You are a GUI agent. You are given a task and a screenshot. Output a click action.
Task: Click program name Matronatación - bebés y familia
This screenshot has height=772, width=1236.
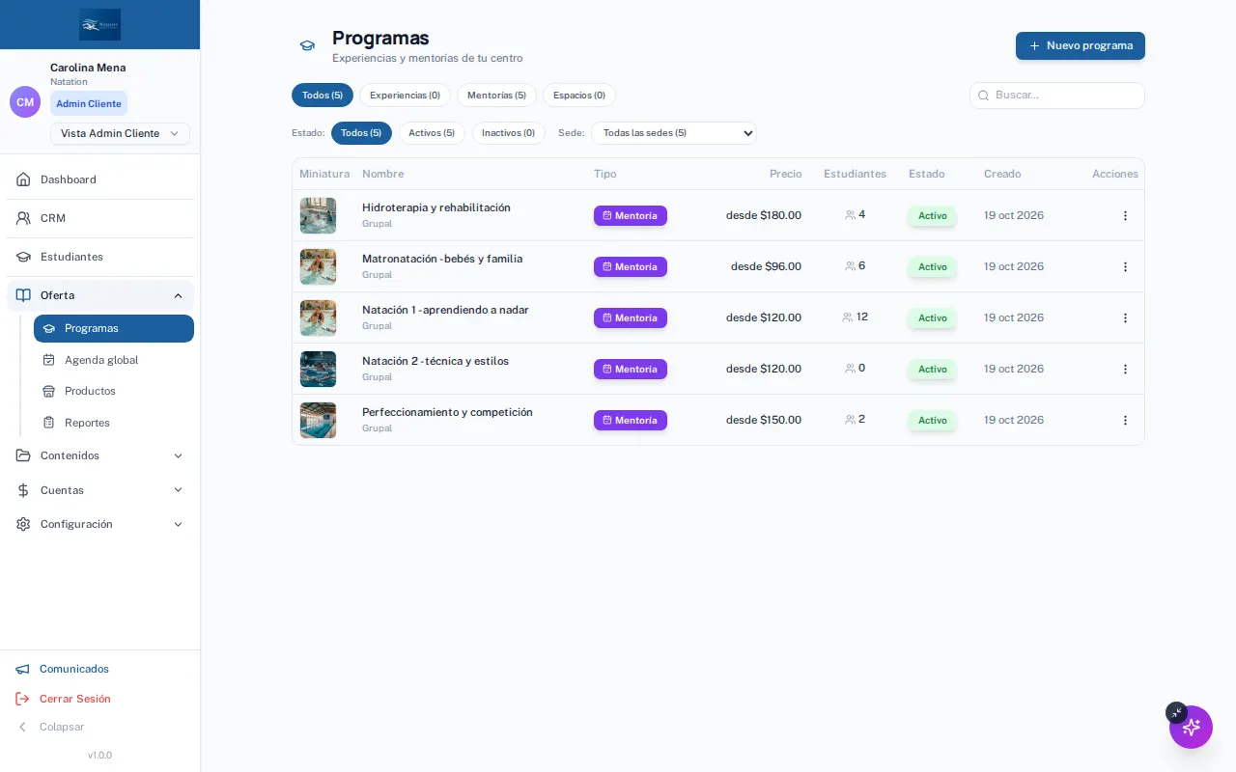pyautogui.click(x=442, y=259)
